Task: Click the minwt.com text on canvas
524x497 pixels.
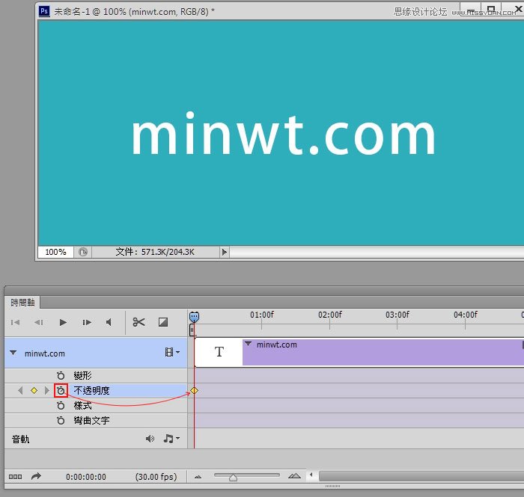Action: pyautogui.click(x=284, y=134)
